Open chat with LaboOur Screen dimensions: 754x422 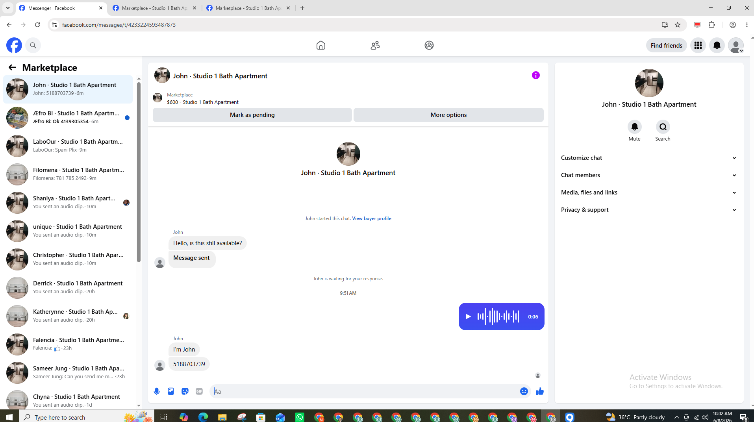pos(68,146)
